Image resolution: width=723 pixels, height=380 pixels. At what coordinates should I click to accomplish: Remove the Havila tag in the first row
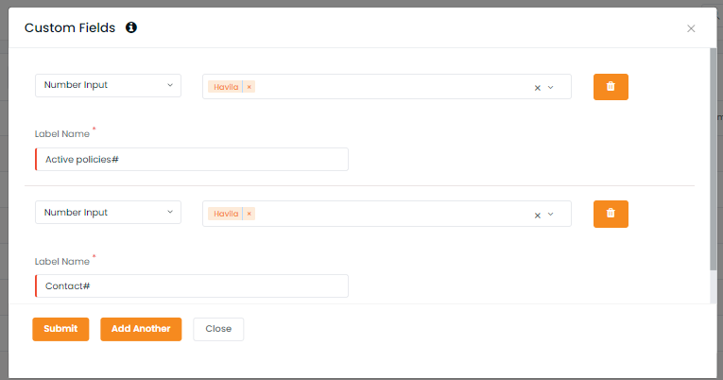click(x=249, y=87)
